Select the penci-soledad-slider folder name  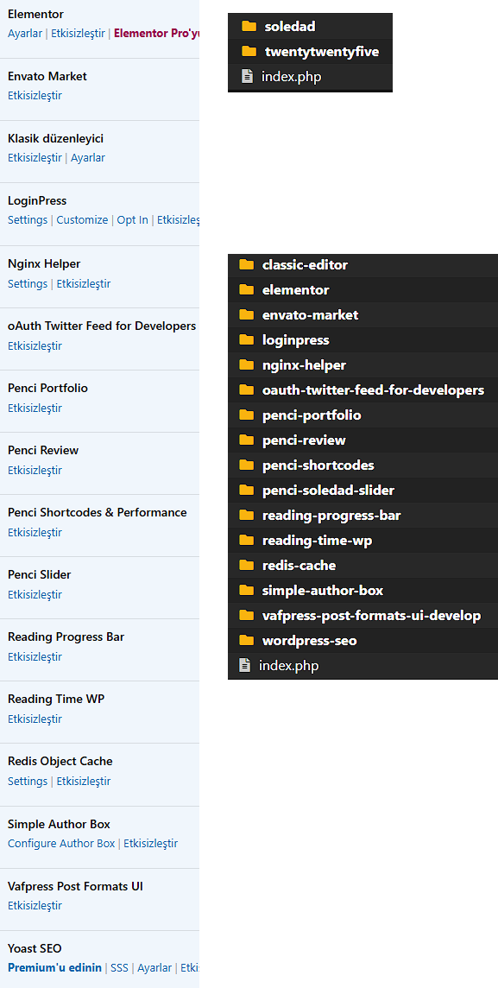[x=328, y=491]
